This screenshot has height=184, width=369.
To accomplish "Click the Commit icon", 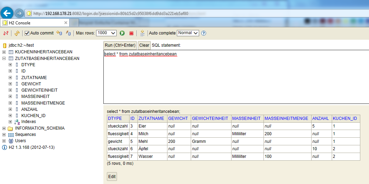I will [x=68, y=33].
